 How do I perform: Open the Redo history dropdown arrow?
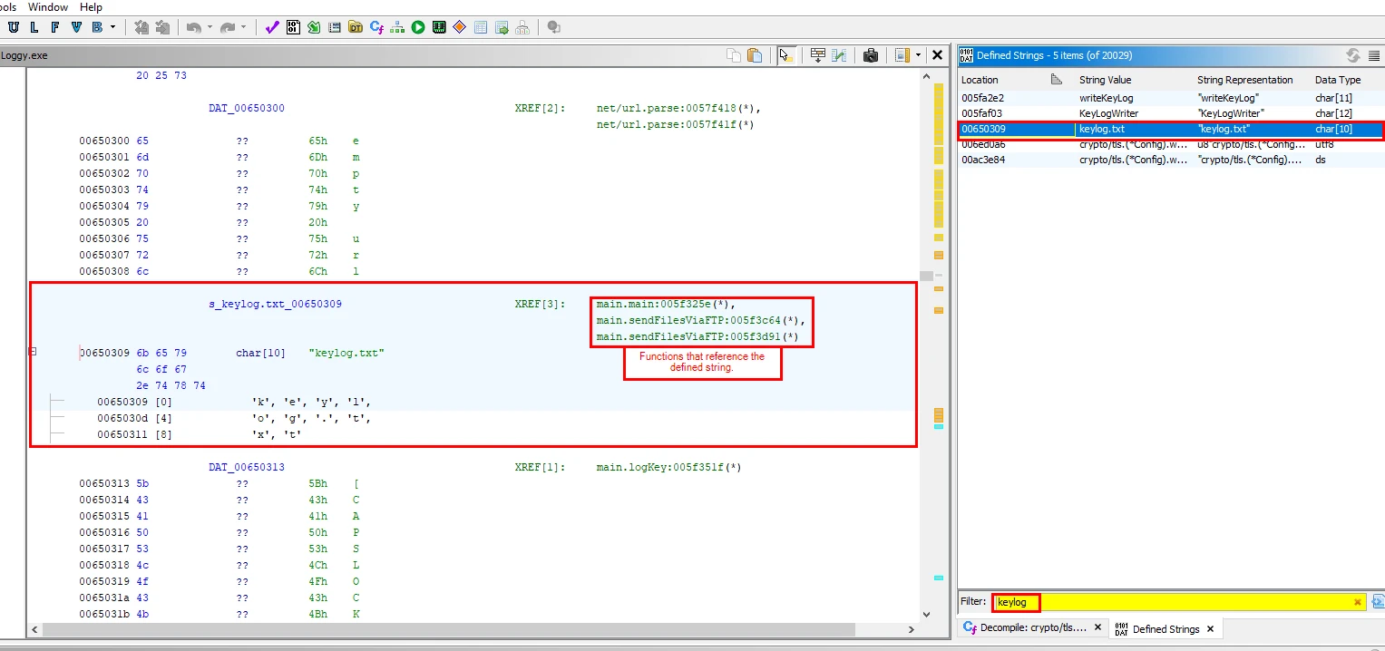(x=244, y=27)
